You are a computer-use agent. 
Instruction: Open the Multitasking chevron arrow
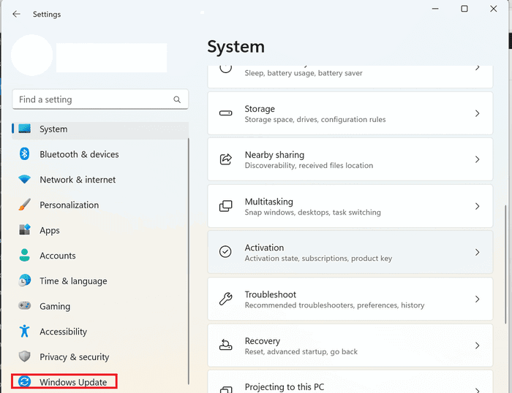[478, 206]
